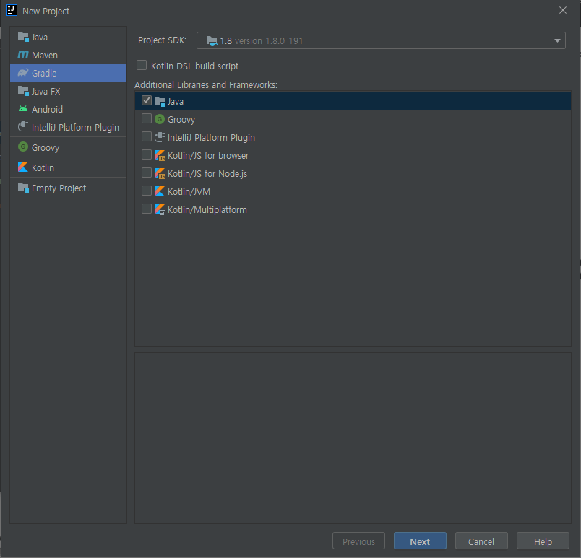Click the Groovy green circle sidebar icon

tap(23, 147)
